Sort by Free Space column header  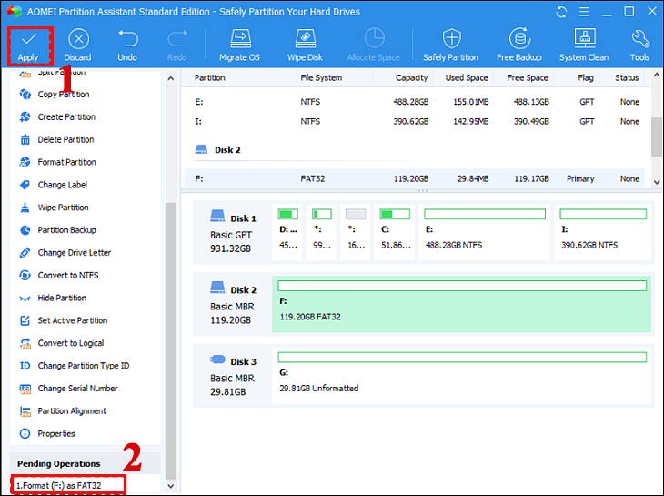[x=528, y=78]
